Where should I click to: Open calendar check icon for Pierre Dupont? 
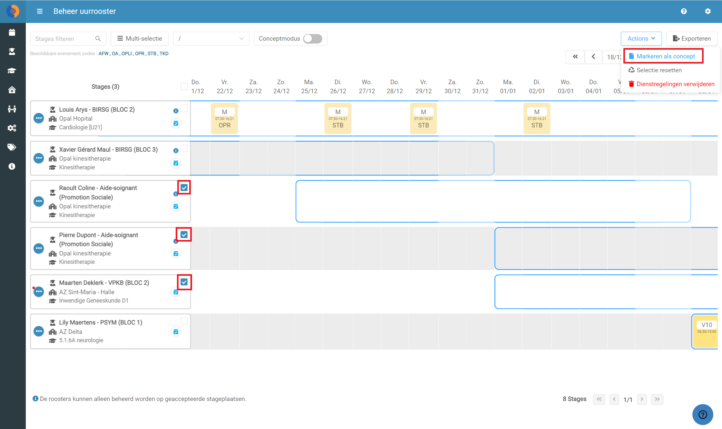[176, 254]
